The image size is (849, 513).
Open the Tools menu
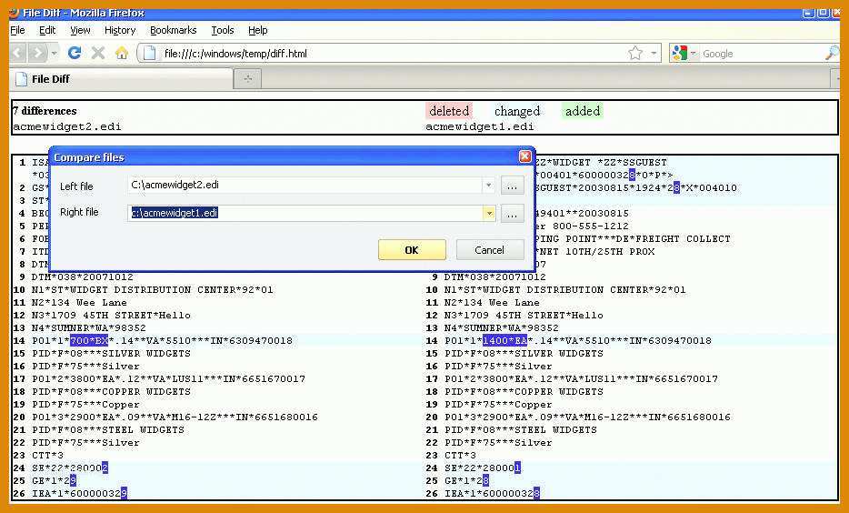coord(223,30)
